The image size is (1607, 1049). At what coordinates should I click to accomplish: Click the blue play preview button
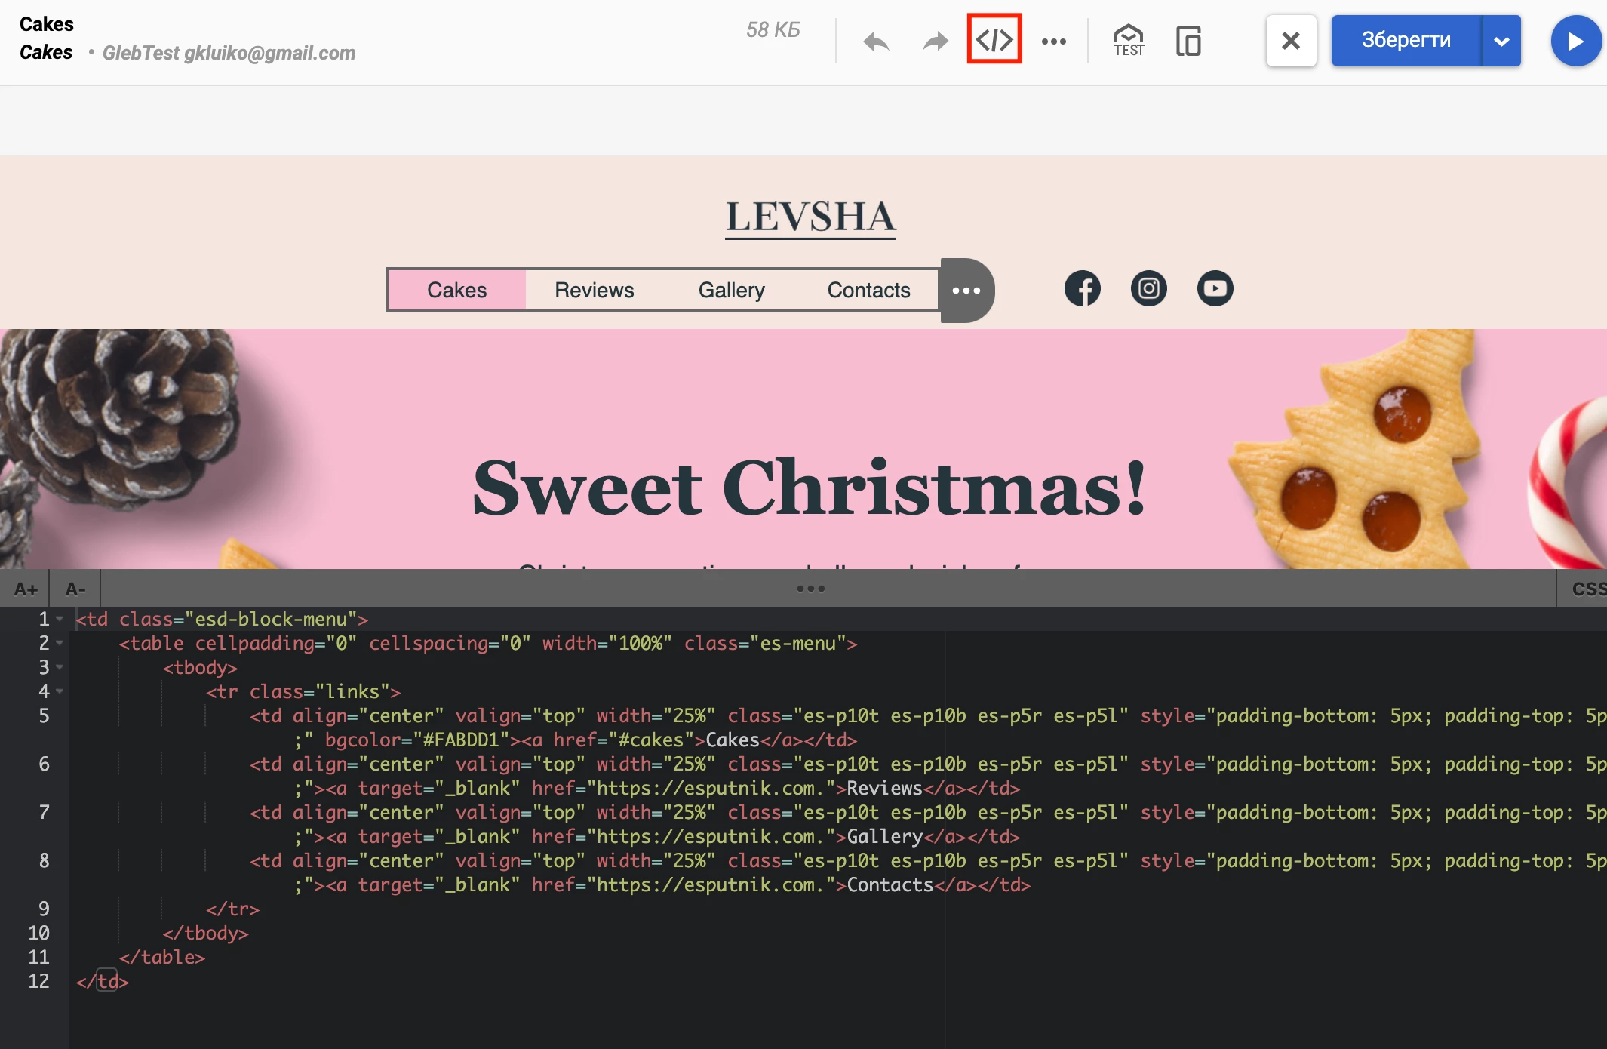[1575, 41]
